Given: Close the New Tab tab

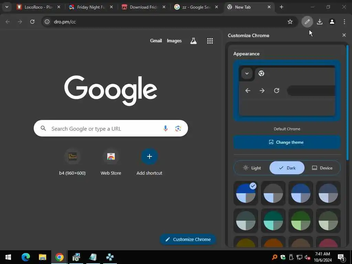Looking at the screenshot, I should click(x=269, y=7).
